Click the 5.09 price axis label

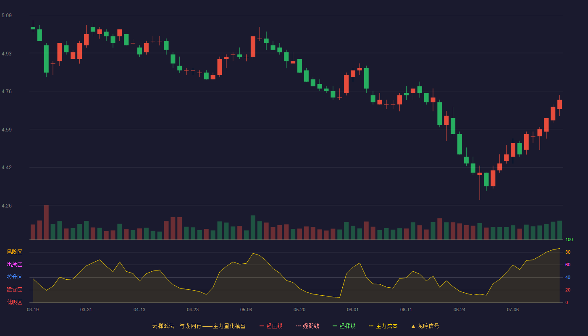pyautogui.click(x=7, y=16)
